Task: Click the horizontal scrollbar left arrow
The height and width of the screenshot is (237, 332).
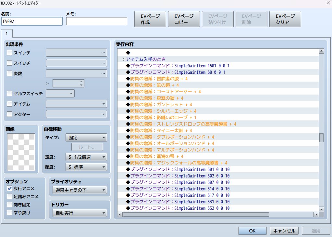Action: pos(120,214)
